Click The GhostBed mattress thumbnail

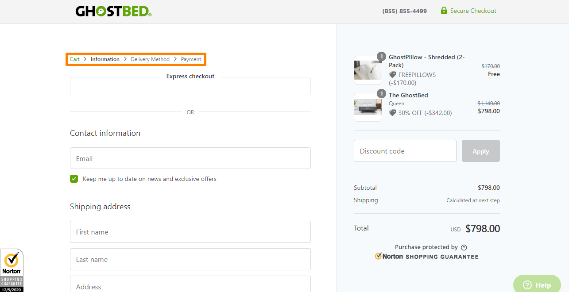point(368,107)
